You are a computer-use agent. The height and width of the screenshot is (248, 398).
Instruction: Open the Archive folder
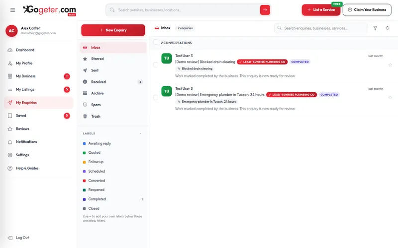tap(113, 93)
